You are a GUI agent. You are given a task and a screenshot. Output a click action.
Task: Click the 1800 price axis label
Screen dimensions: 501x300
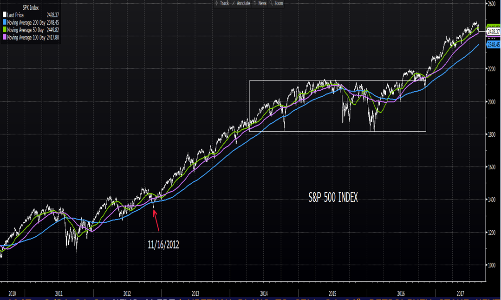[x=491, y=134]
